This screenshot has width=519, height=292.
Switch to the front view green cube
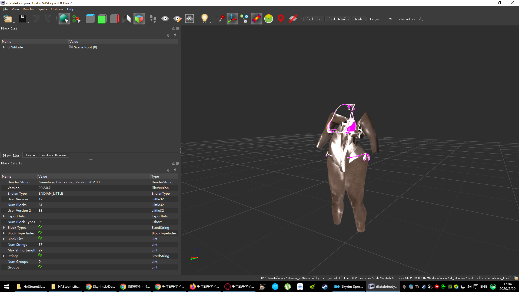102,19
